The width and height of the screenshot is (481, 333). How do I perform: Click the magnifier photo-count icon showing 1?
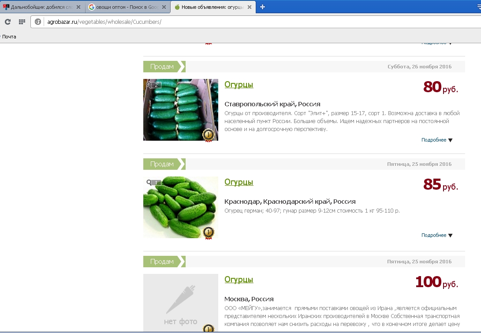click(x=153, y=183)
